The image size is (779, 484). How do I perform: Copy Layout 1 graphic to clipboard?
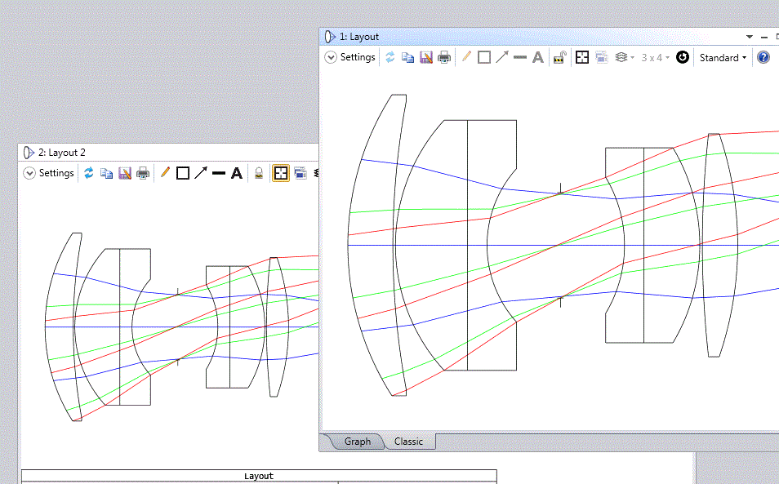[407, 58]
